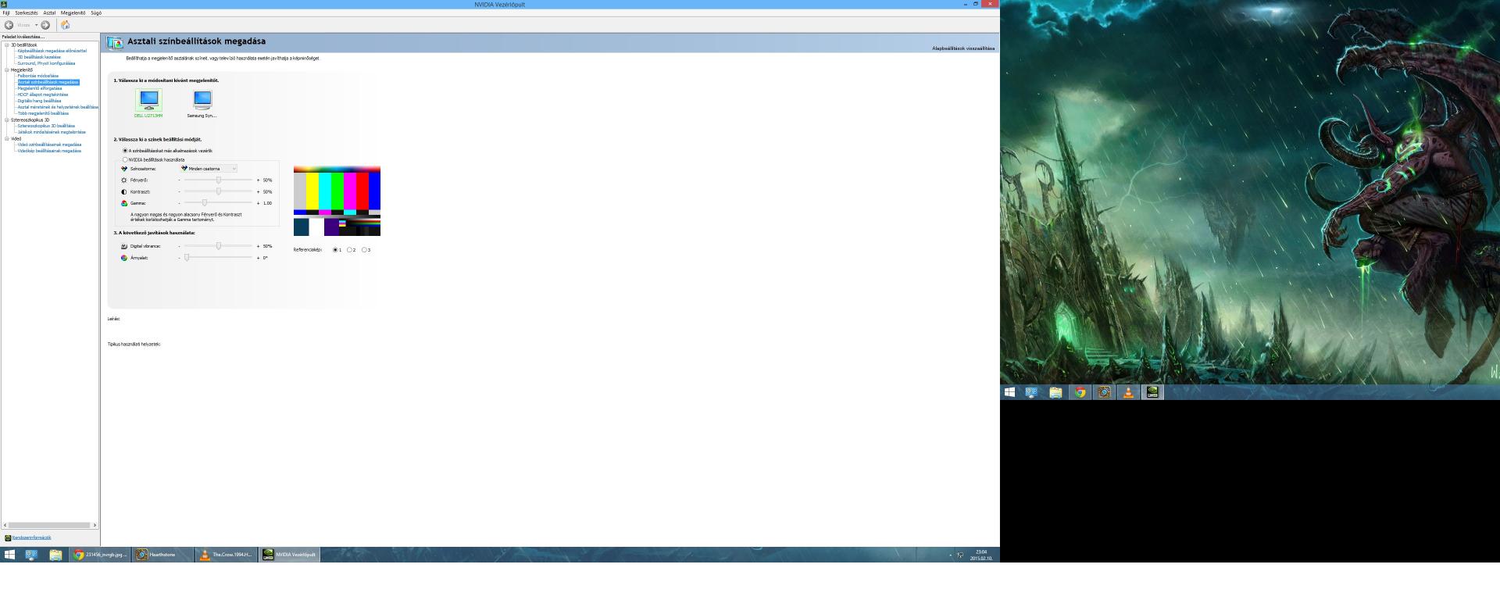Click the Árnyalat hue icon
The height and width of the screenshot is (600, 1500).
click(x=124, y=258)
